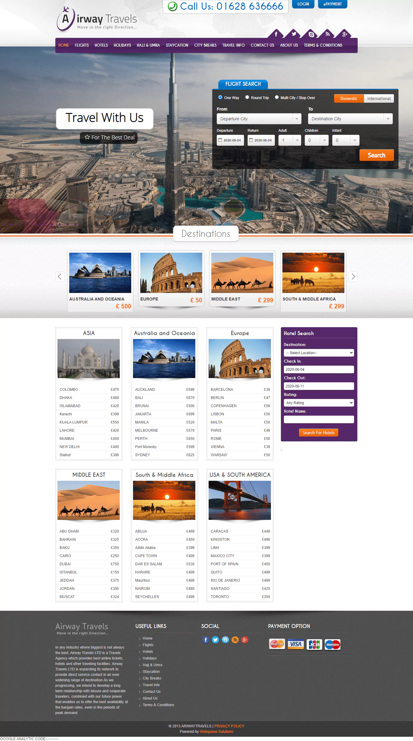
Task: Click the footer Facebook social icon
Action: (x=206, y=640)
